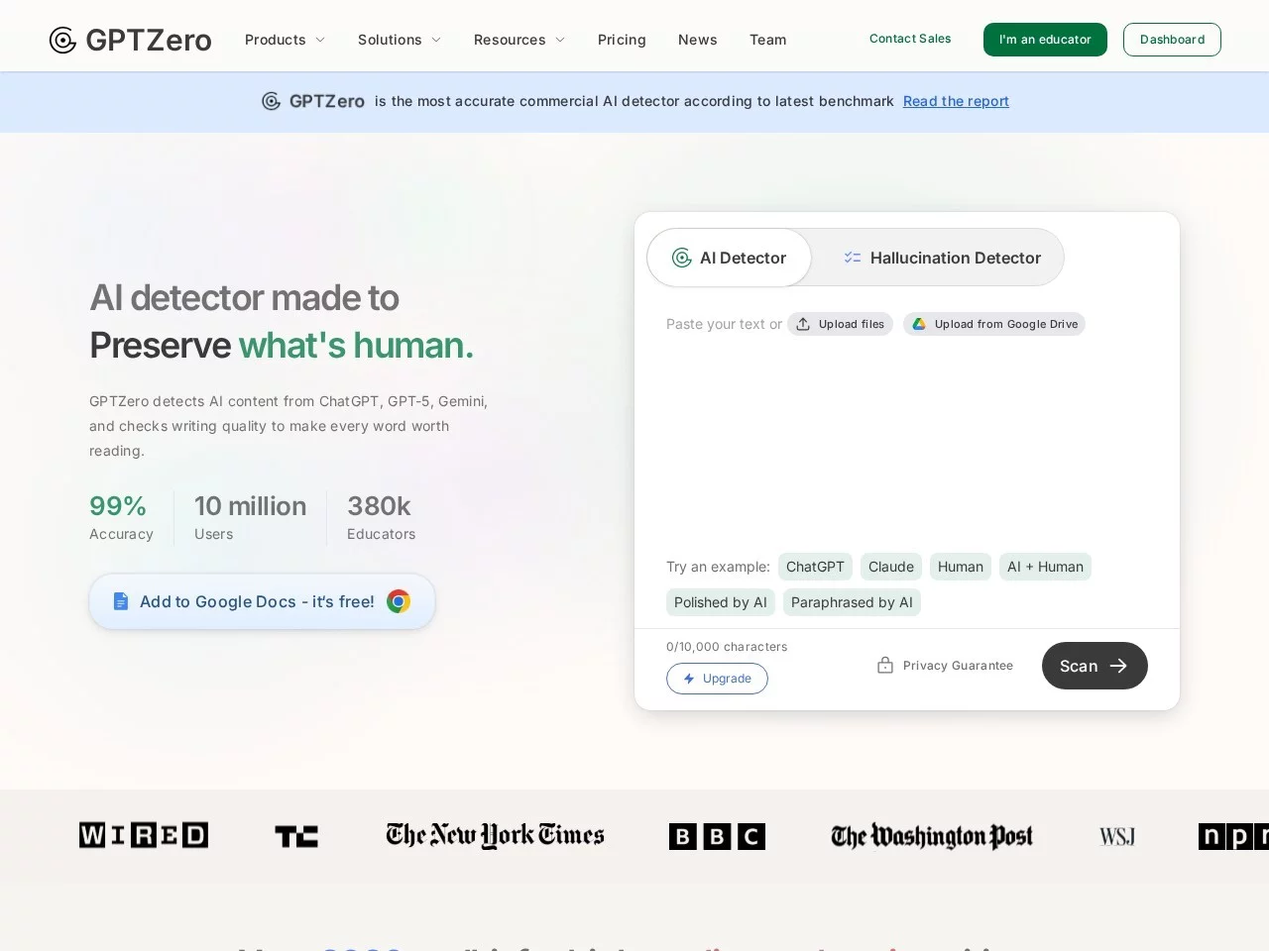Click the Hallucination Detector checklist icon
The height and width of the screenshot is (951, 1269).
click(x=853, y=257)
